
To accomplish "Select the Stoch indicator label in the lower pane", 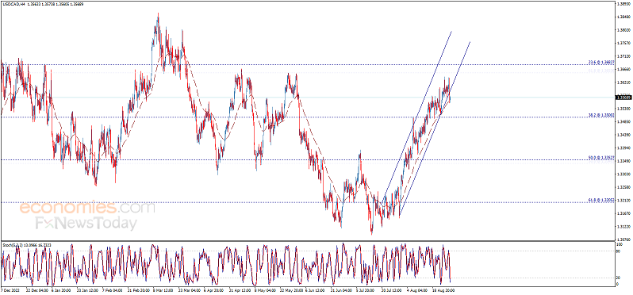I will pyautogui.click(x=27, y=244).
